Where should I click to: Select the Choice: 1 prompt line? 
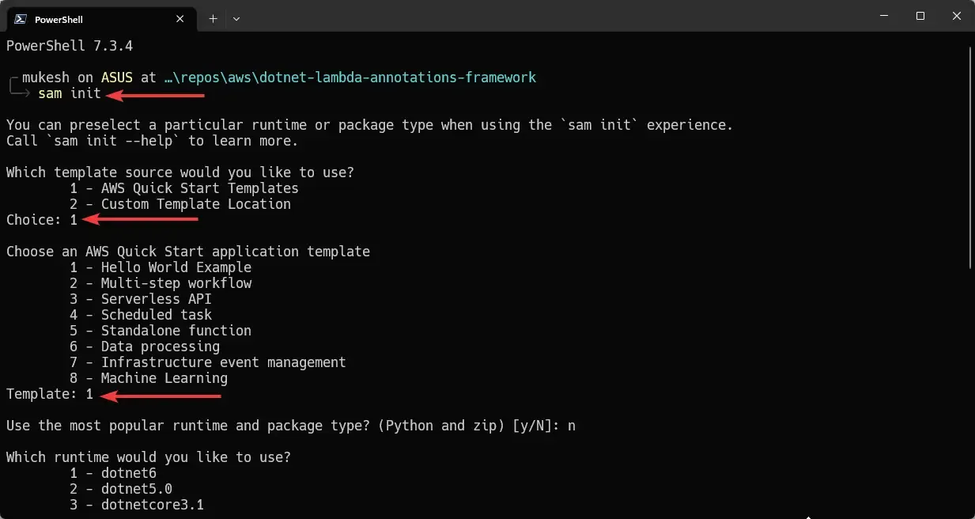41,219
